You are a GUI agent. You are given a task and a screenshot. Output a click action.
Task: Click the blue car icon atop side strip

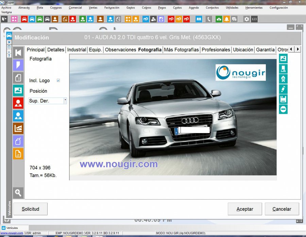point(9,35)
